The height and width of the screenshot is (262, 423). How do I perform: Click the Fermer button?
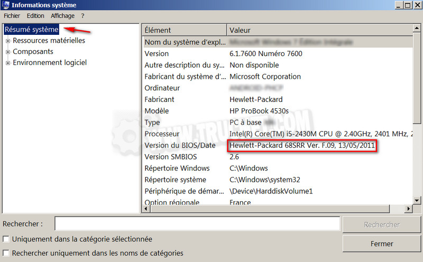click(x=381, y=244)
